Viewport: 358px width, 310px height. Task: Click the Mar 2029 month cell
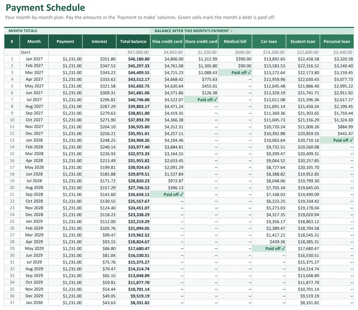tap(34, 235)
